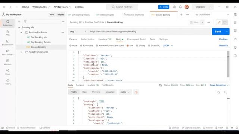Open a new request tab
This screenshot has width=239, height=134.
(181, 15)
